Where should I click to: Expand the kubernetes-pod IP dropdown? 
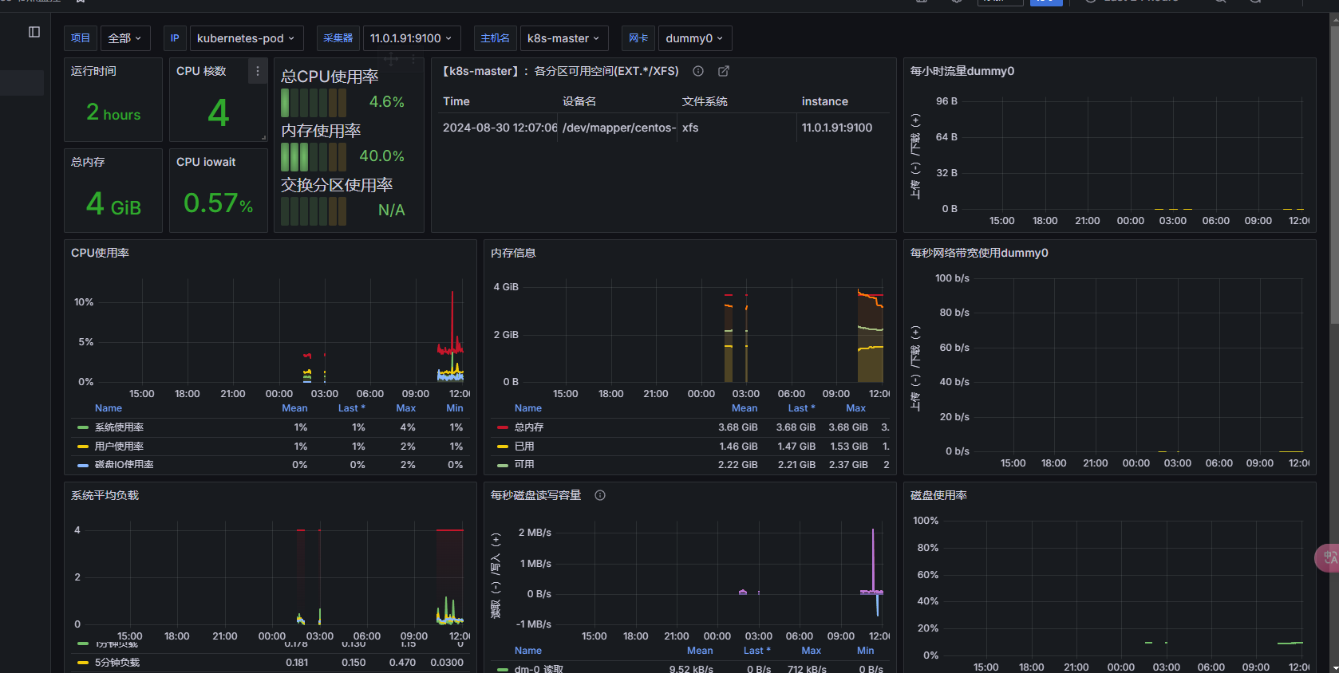coord(246,38)
